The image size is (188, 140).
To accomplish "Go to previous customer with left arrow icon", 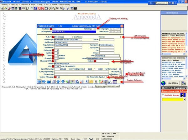I will click(x=39, y=82).
